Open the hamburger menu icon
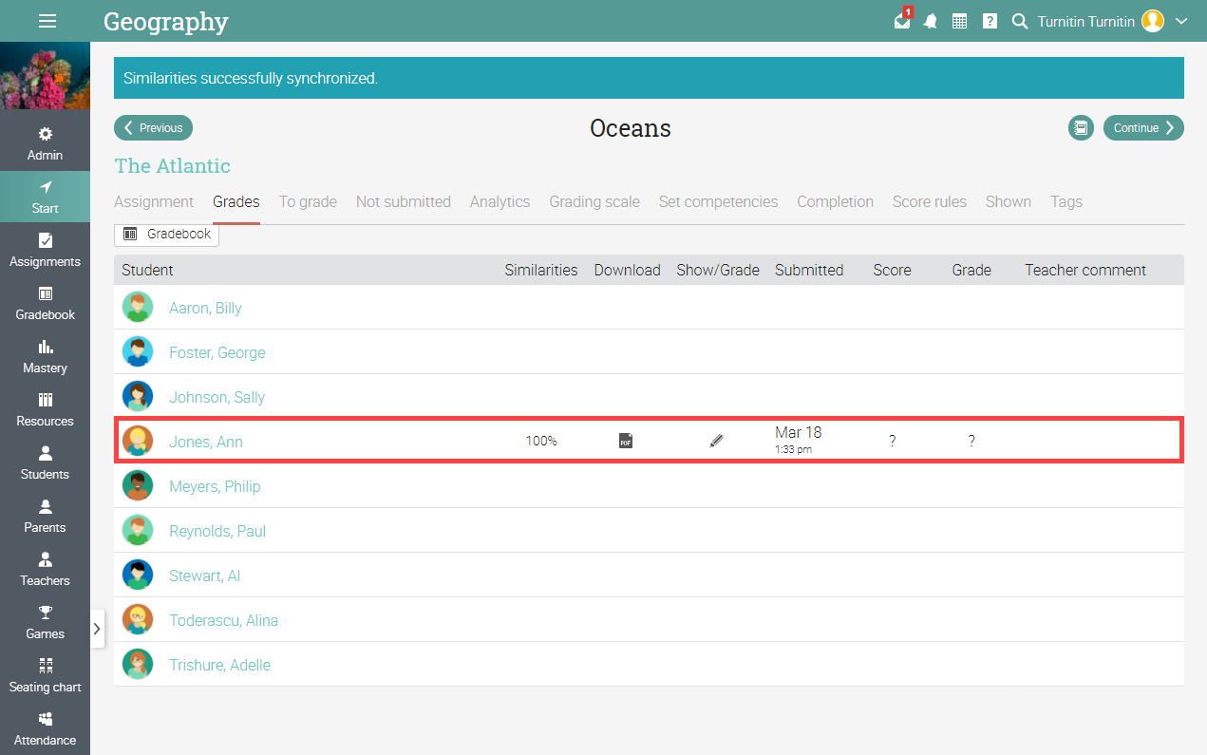Screen dimensions: 1207x755 click(x=47, y=21)
